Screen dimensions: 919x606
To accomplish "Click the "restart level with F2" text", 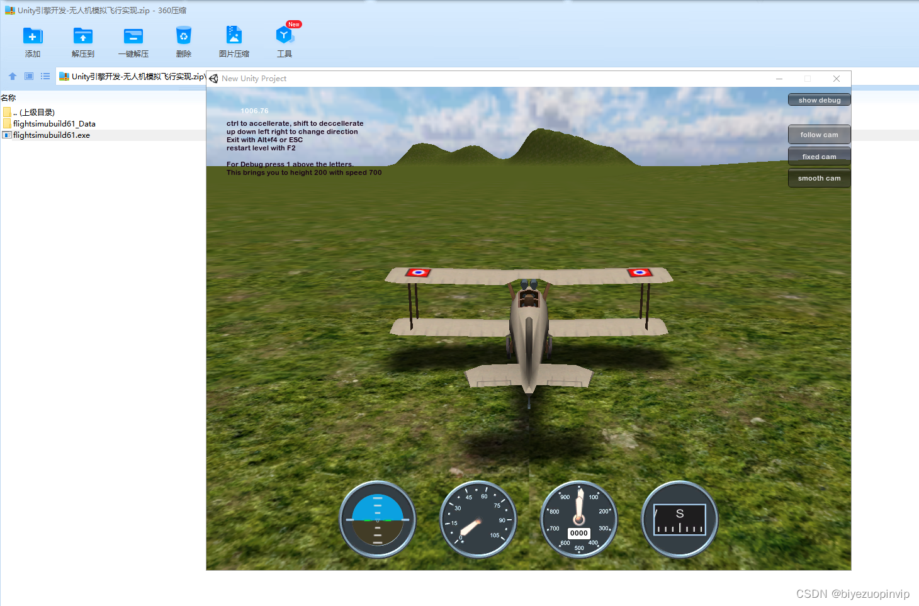I will pyautogui.click(x=261, y=149).
